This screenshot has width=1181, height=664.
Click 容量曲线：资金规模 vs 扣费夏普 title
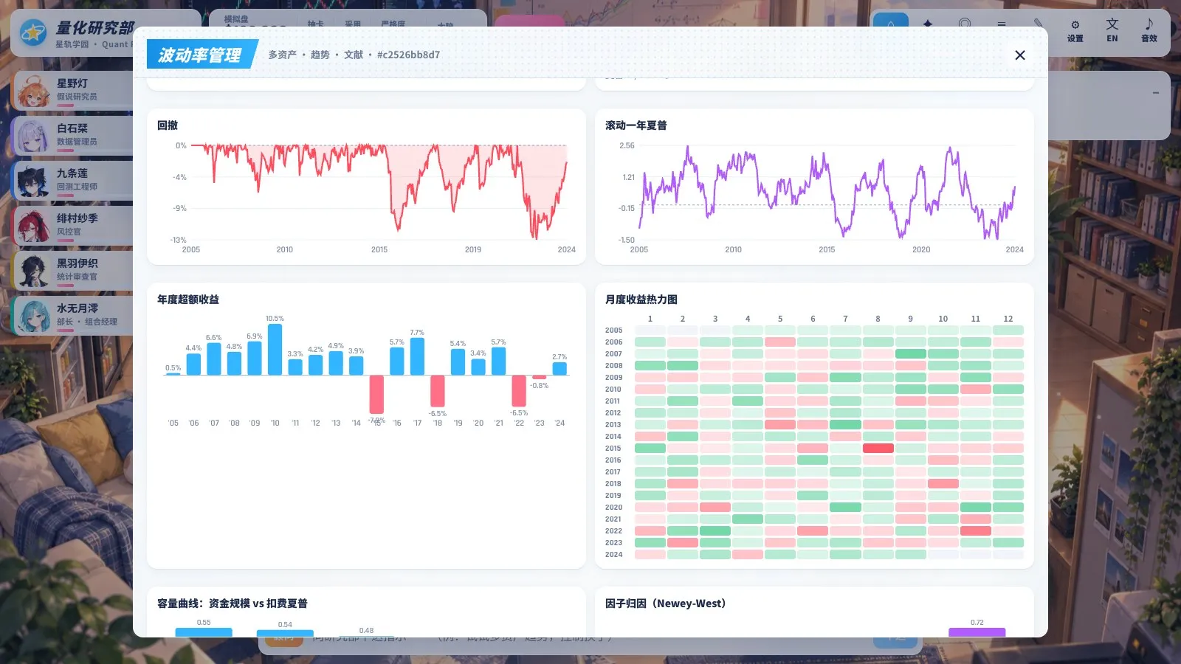[233, 604]
